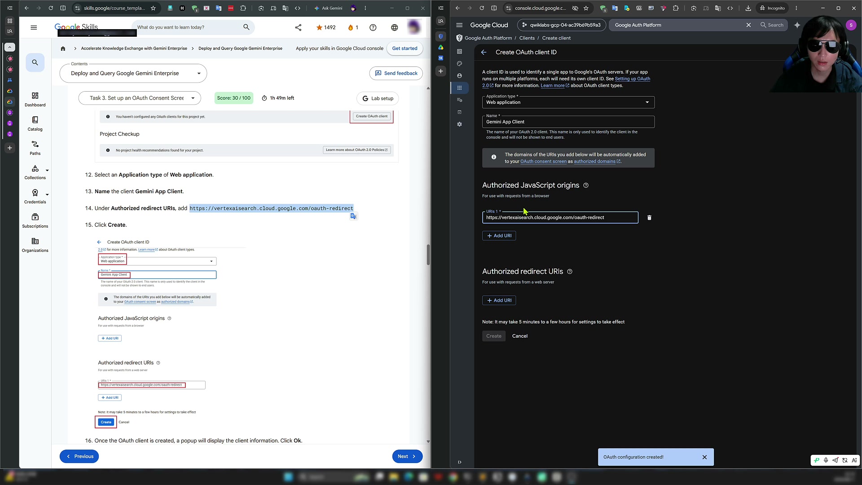Open the OAuth consent screen link
The width and height of the screenshot is (862, 485).
tap(543, 162)
